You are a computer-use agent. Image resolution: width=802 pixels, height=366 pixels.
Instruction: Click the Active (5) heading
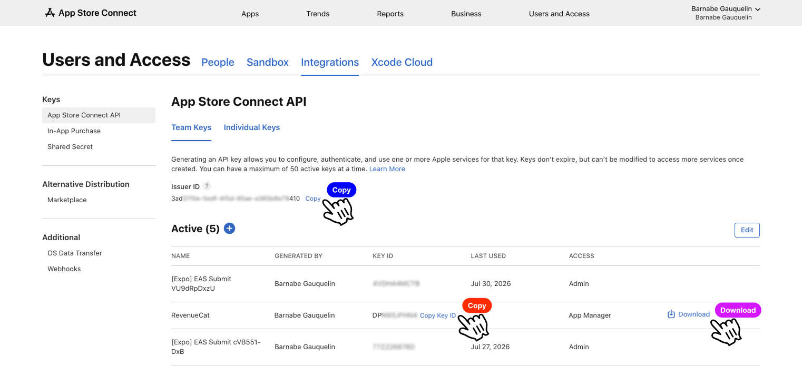tap(195, 229)
